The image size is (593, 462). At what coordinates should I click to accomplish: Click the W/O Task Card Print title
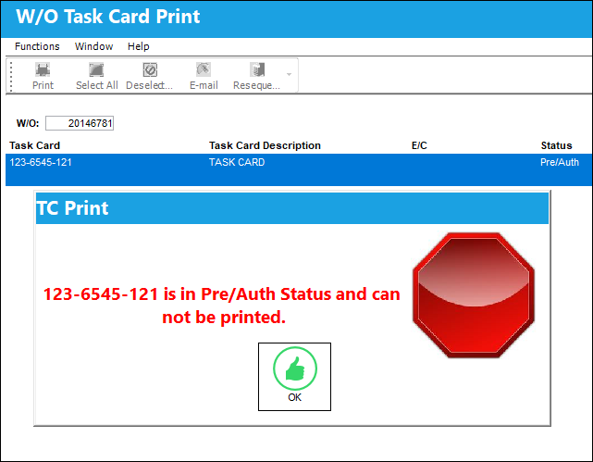(x=108, y=17)
